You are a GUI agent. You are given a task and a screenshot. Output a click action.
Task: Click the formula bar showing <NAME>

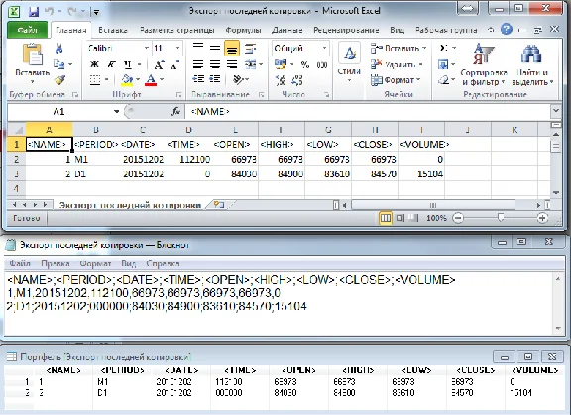(x=368, y=111)
